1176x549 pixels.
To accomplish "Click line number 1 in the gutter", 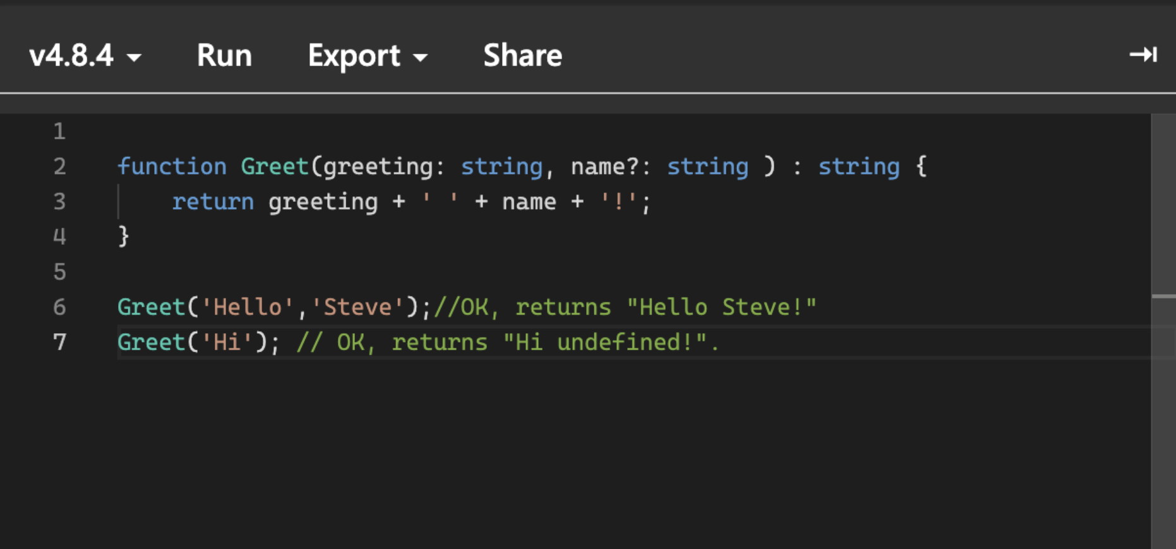I will click(59, 131).
